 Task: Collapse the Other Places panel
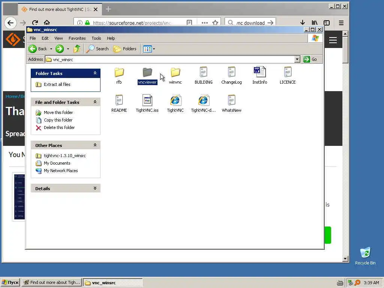95,145
